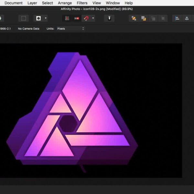Click the No Camera Data label
Screen dimensions: 194x194
28,29
